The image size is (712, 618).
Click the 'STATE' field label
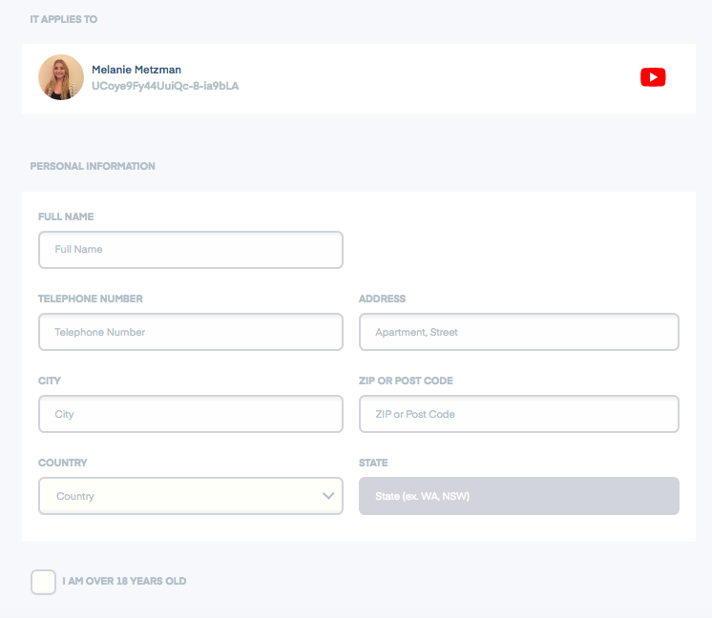373,463
